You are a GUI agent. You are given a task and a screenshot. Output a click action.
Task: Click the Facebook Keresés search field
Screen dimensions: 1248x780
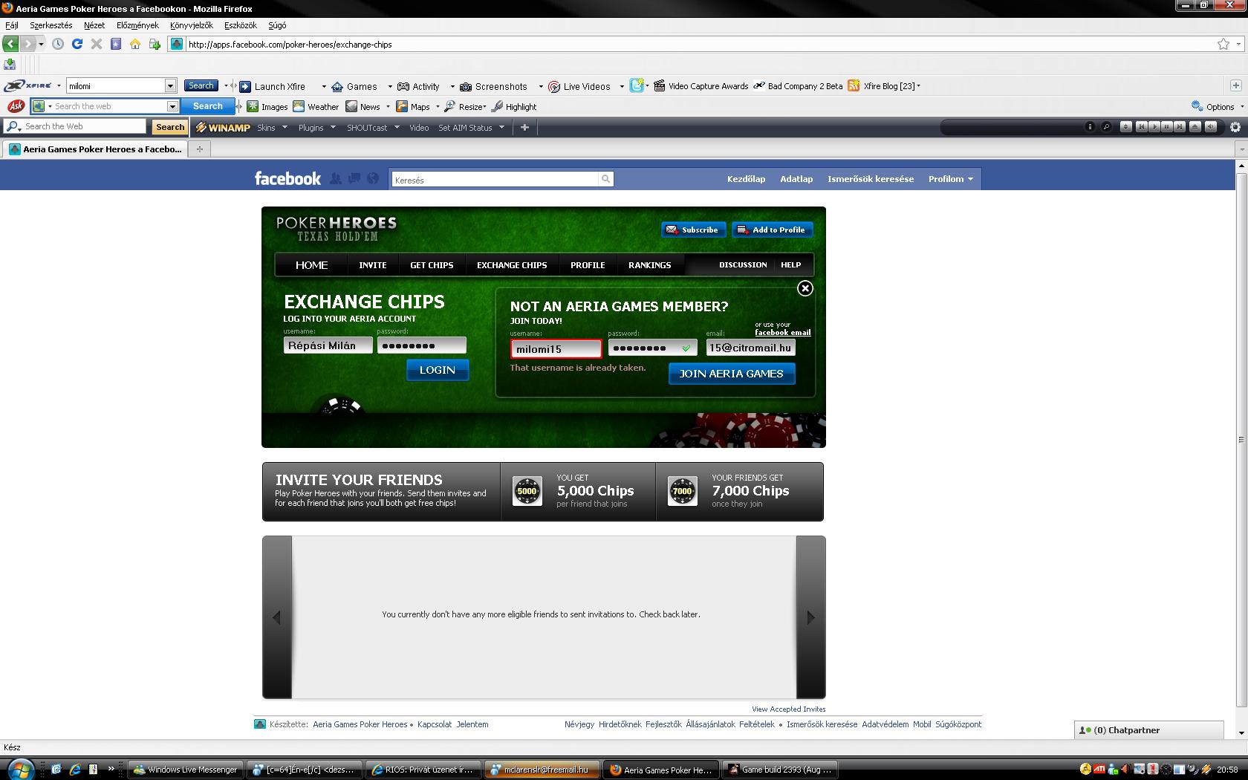pyautogui.click(x=495, y=180)
